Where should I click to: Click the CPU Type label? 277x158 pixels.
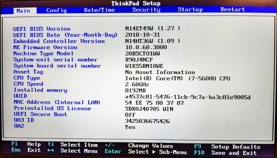(27, 78)
